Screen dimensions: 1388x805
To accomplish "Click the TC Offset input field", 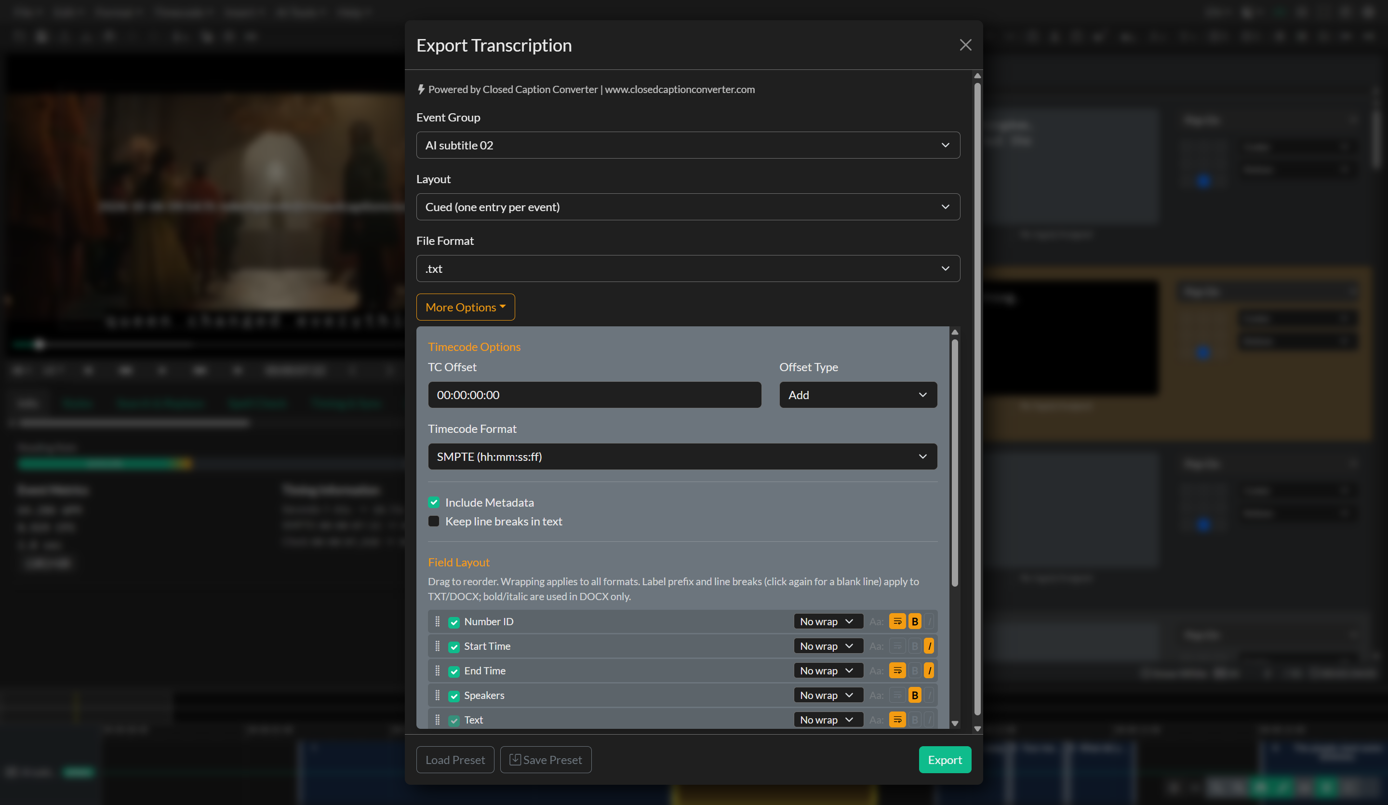I will point(594,395).
